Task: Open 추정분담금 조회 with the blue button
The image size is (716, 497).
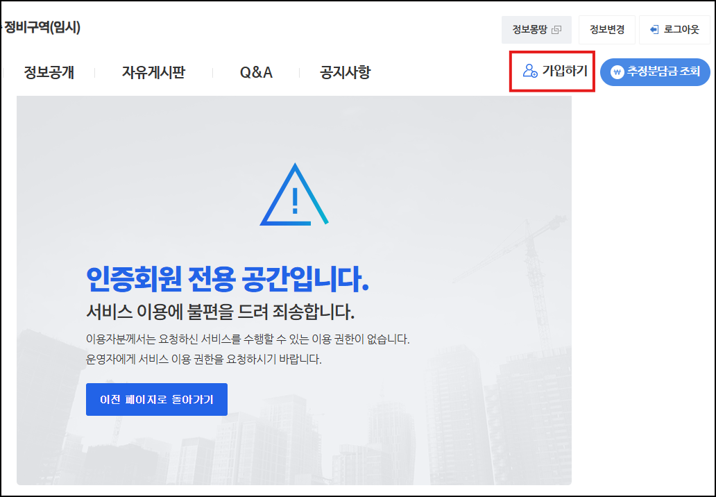Action: pyautogui.click(x=654, y=71)
